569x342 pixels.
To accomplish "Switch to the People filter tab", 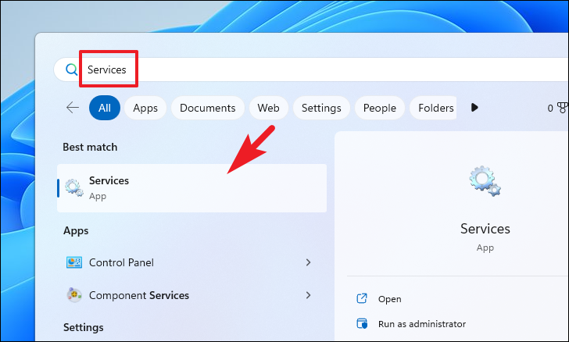I will coord(380,108).
